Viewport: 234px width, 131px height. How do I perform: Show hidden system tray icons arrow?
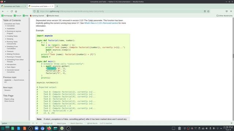click(221, 128)
